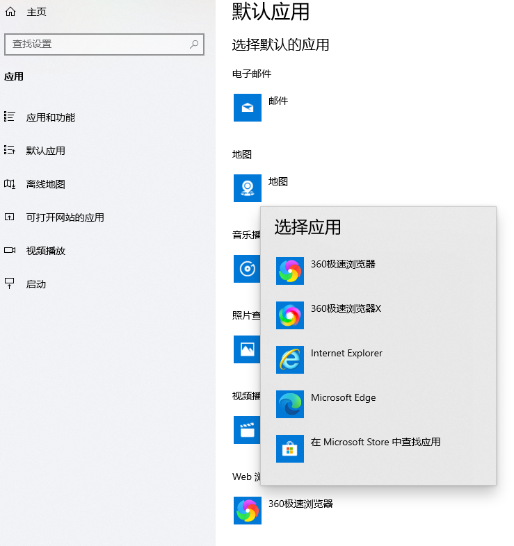Open 启动 in the sidebar

[36, 284]
